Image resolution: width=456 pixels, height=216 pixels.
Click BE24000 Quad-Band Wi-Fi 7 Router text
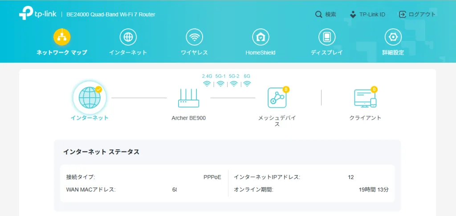(111, 14)
